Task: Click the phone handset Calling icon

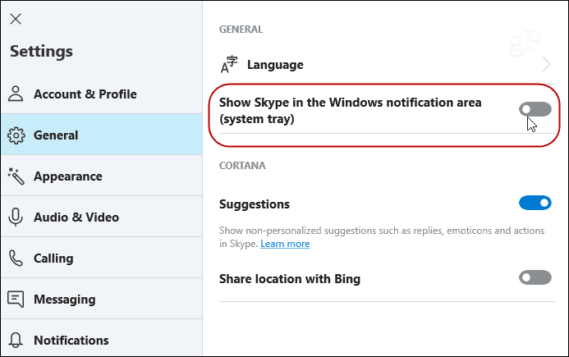Action: pyautogui.click(x=16, y=258)
